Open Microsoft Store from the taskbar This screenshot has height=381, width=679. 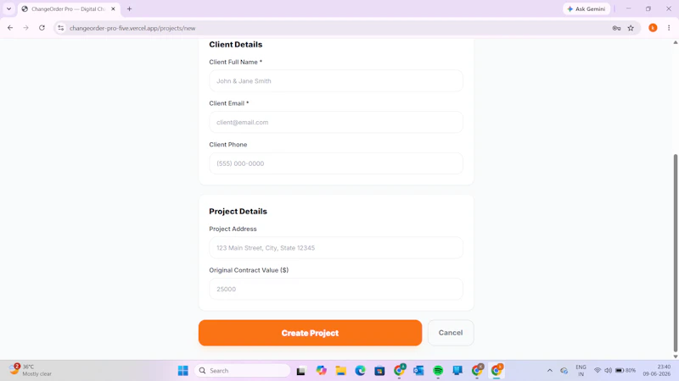[x=379, y=370]
